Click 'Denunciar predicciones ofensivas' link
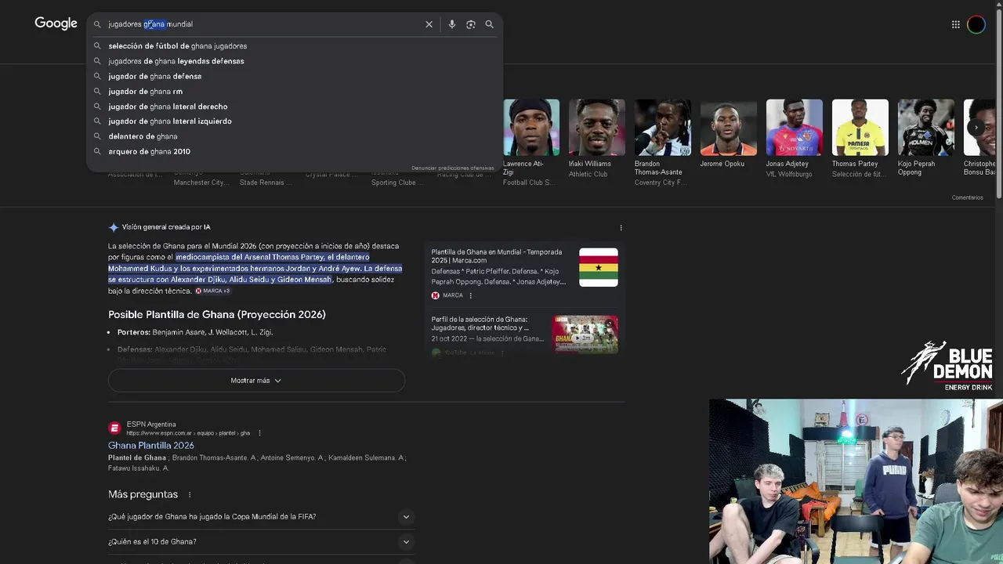 452,168
